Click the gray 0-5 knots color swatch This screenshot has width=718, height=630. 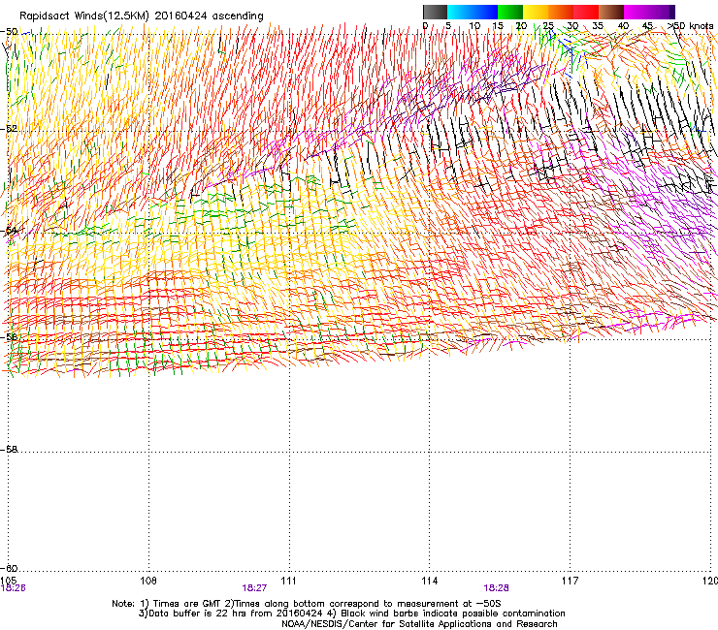pos(436,12)
